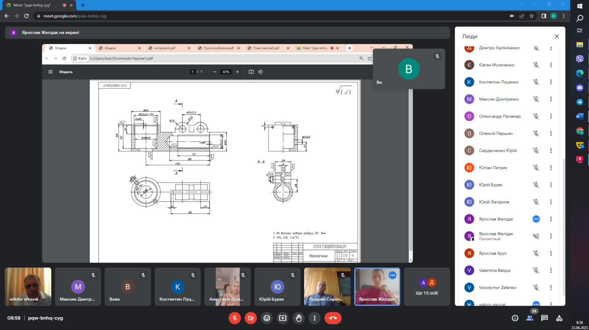Open Word from the taskbar

(580, 117)
